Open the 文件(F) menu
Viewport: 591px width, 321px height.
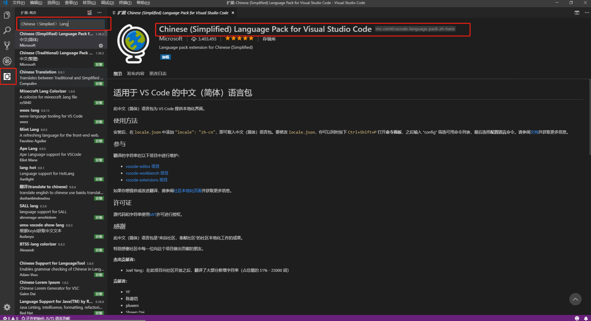click(x=19, y=3)
